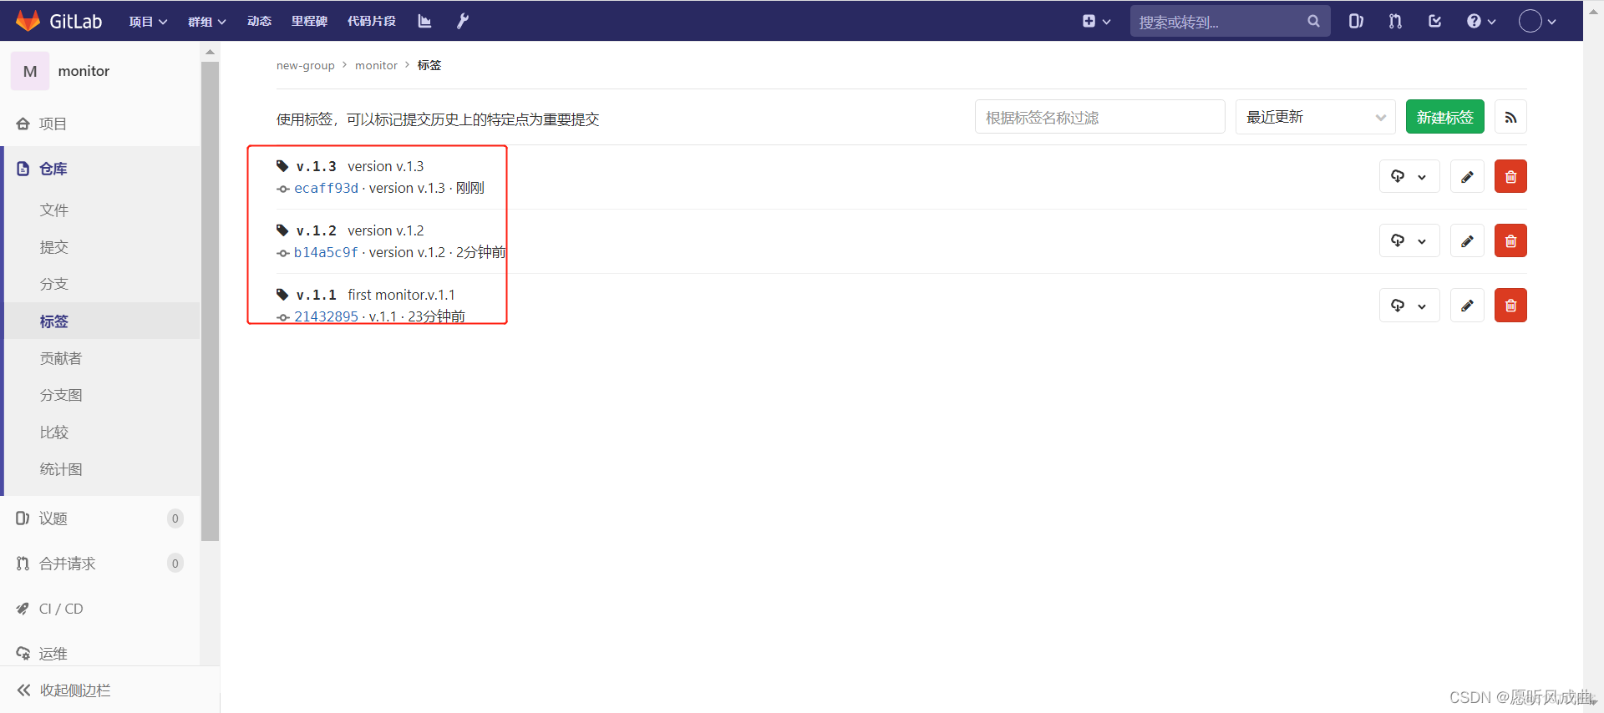Open the admin wrench icon

pos(463,21)
